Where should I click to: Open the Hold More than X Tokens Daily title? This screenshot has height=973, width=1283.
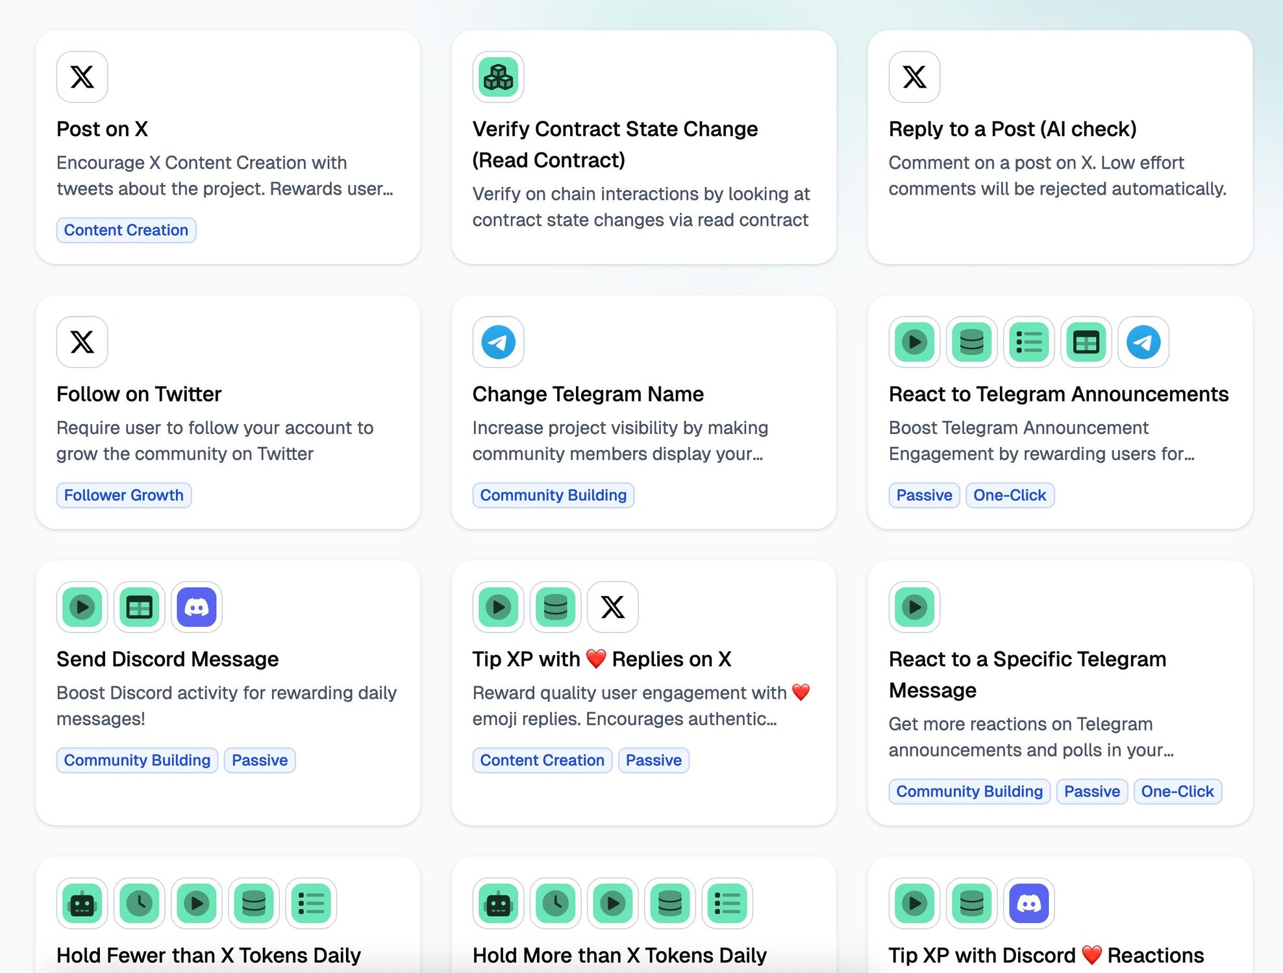click(619, 955)
